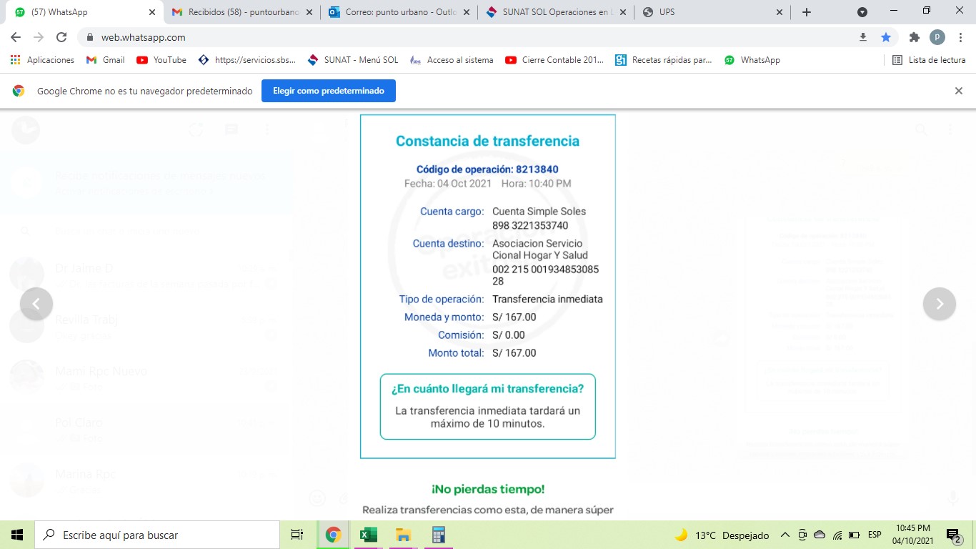Open Excel from the taskbar
The width and height of the screenshot is (976, 549).
tap(368, 535)
